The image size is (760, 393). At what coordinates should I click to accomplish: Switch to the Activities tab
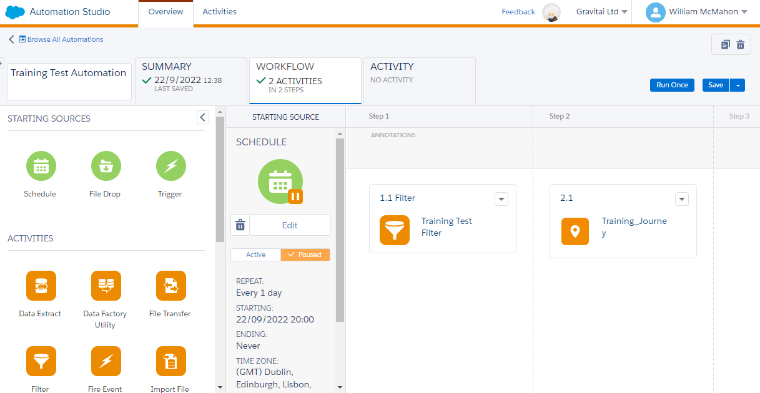[219, 11]
